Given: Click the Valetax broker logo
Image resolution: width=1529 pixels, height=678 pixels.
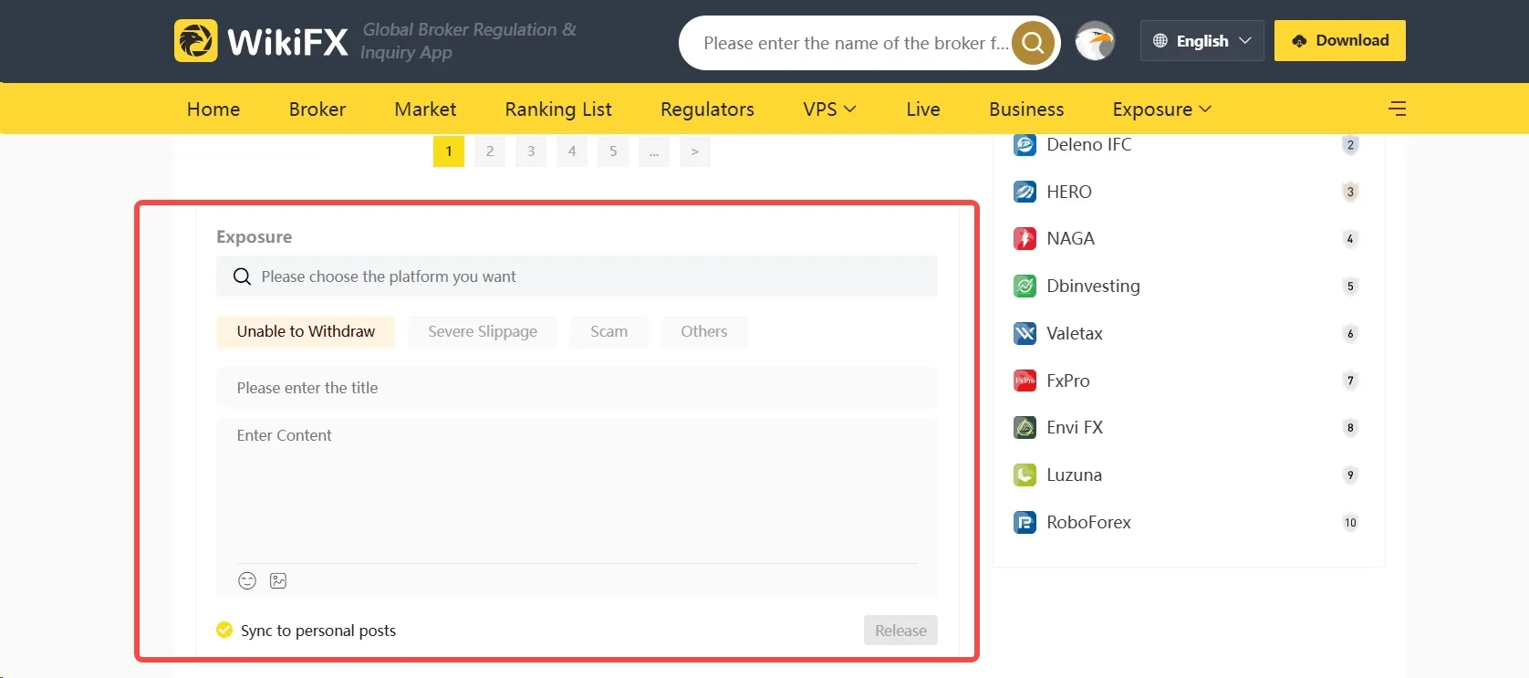Looking at the screenshot, I should [1025, 333].
